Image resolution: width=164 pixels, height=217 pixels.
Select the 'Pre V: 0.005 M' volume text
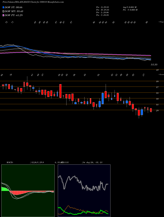pyautogui.click(x=130, y=10)
